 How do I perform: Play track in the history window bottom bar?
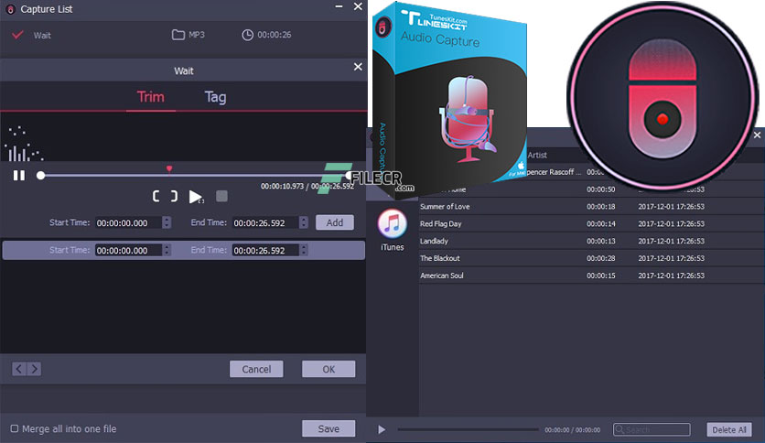pos(382,429)
